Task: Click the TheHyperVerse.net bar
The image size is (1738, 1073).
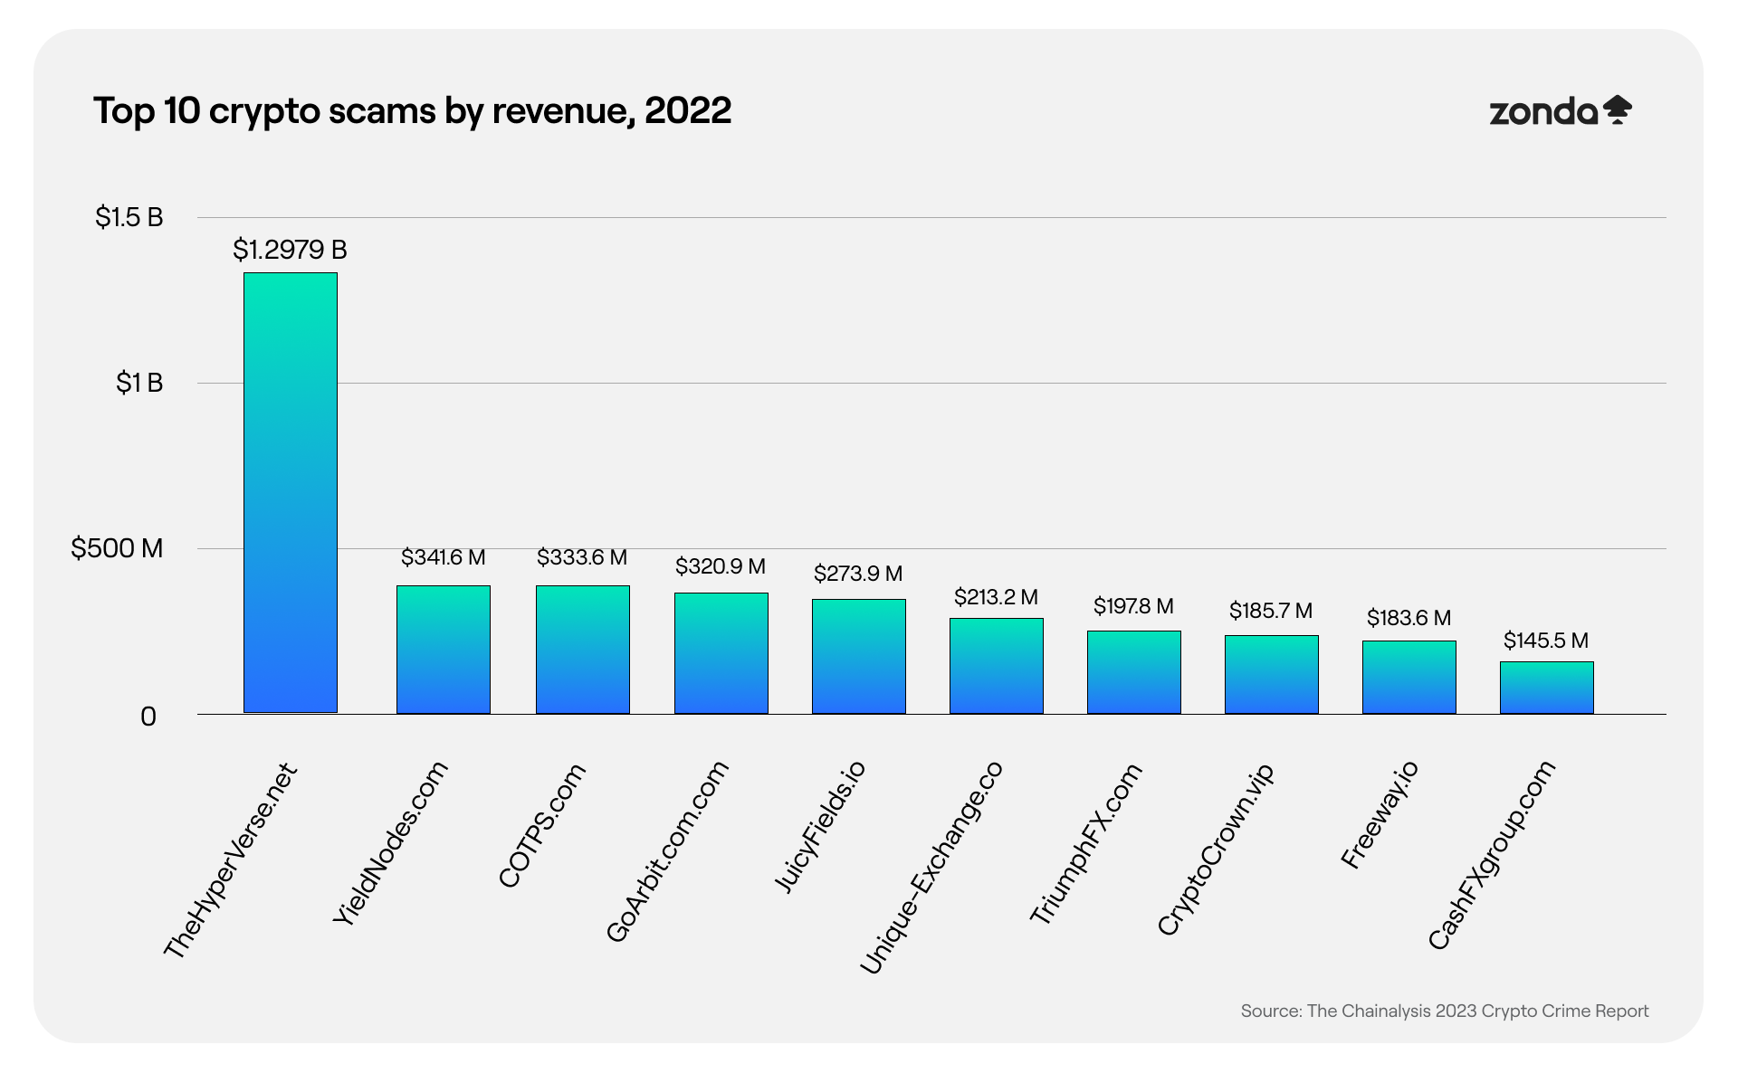Action: pos(290,493)
